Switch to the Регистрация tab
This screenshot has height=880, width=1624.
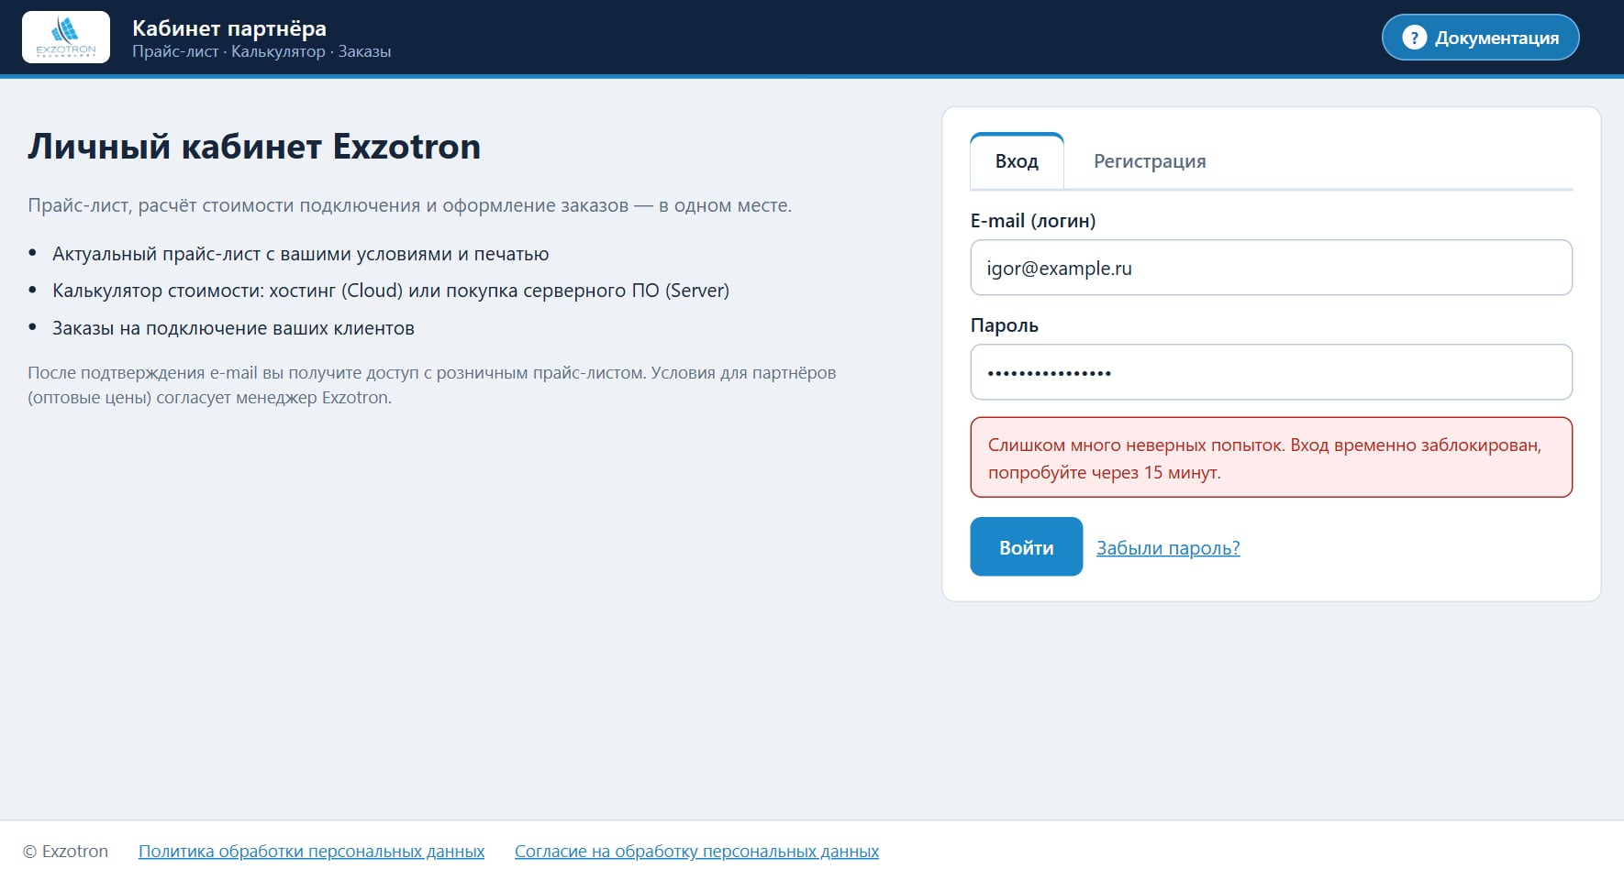pyautogui.click(x=1150, y=161)
